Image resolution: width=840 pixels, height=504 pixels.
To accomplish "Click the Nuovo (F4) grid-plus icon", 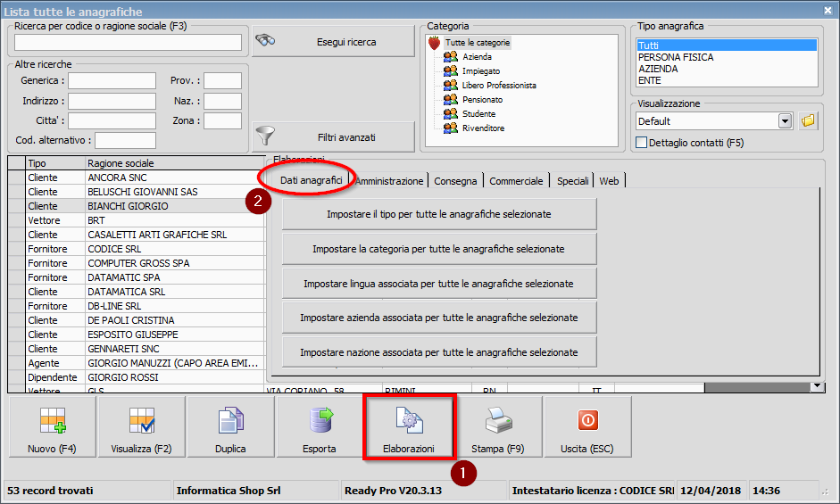I will (53, 420).
